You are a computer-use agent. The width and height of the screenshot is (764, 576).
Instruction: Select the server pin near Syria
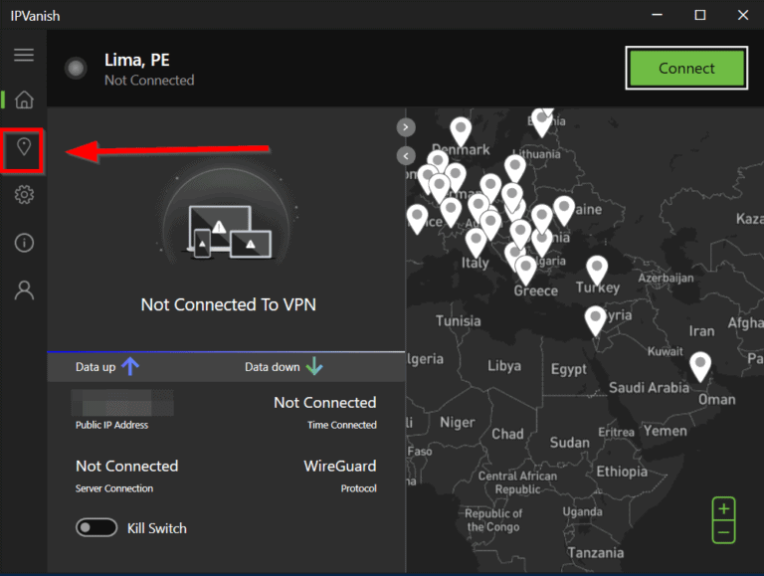[x=595, y=319]
